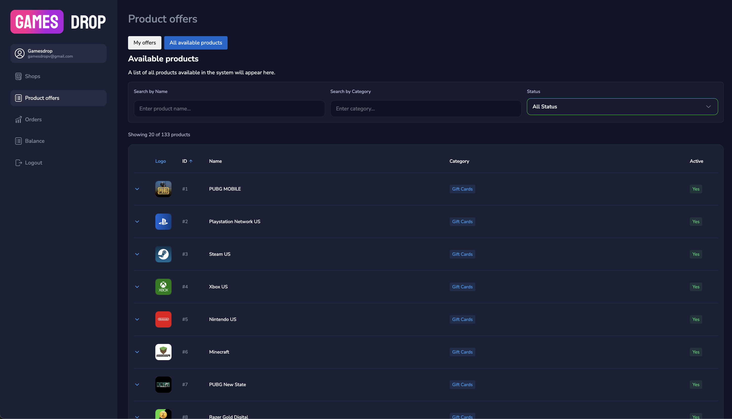Select All available products tab
The height and width of the screenshot is (419, 732).
pos(196,43)
